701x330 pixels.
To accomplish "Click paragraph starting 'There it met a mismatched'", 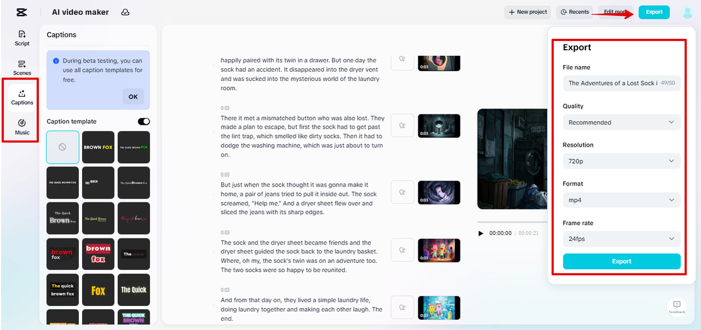I will point(303,136).
